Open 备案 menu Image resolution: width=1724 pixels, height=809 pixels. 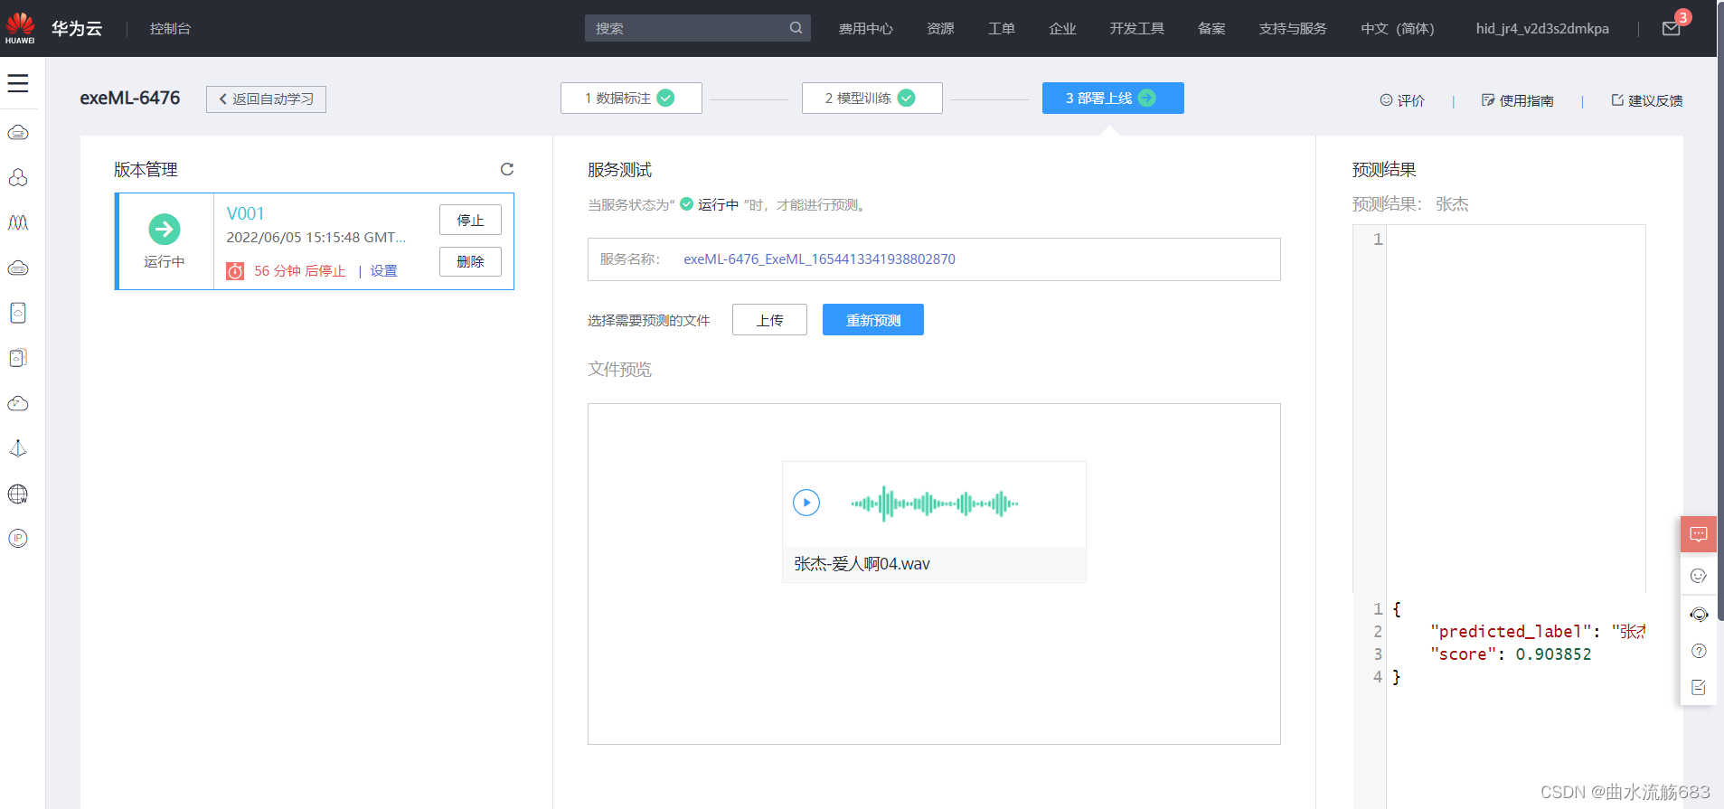click(1211, 28)
